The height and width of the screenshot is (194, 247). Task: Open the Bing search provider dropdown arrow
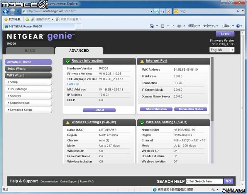pyautogui.click(x=243, y=11)
